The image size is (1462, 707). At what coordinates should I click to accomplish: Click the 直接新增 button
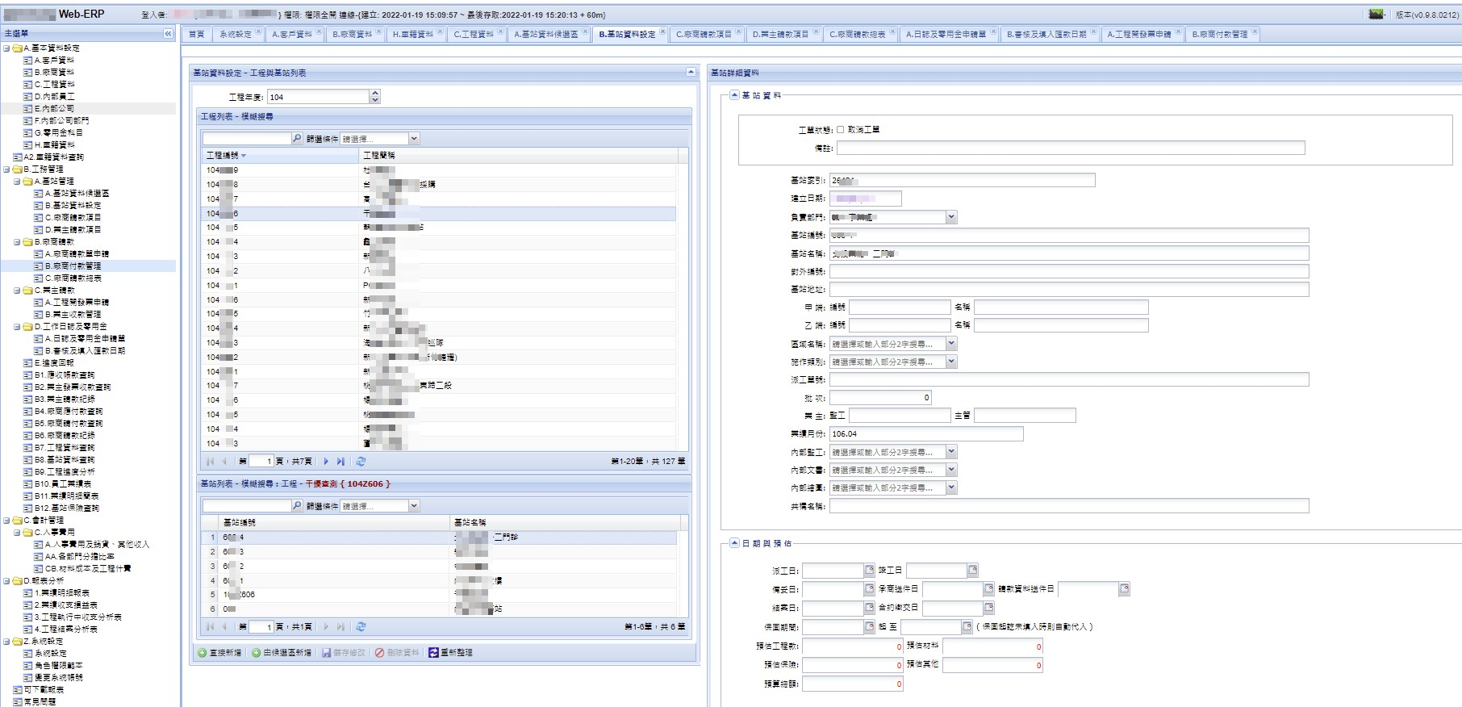pos(220,652)
